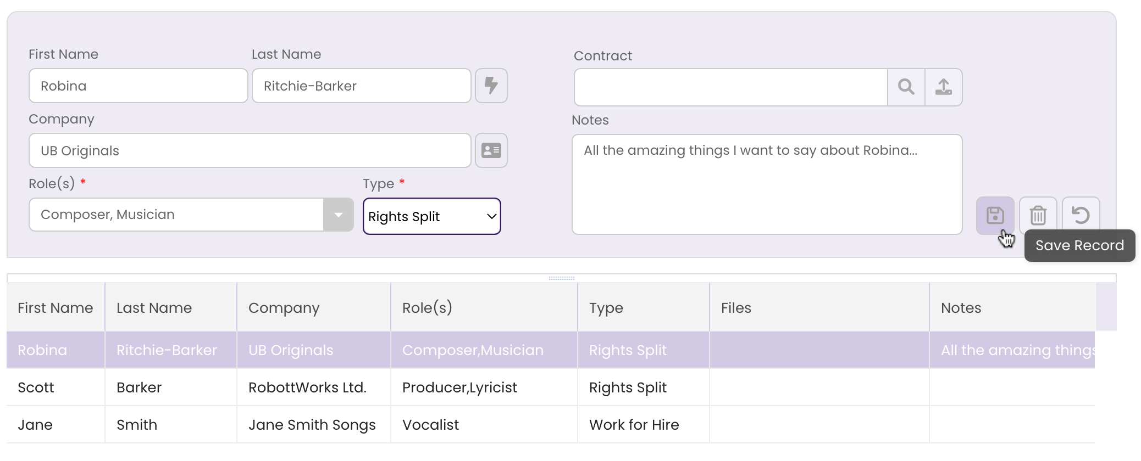
Task: Delete record using the trash can icon
Action: pos(1038,215)
